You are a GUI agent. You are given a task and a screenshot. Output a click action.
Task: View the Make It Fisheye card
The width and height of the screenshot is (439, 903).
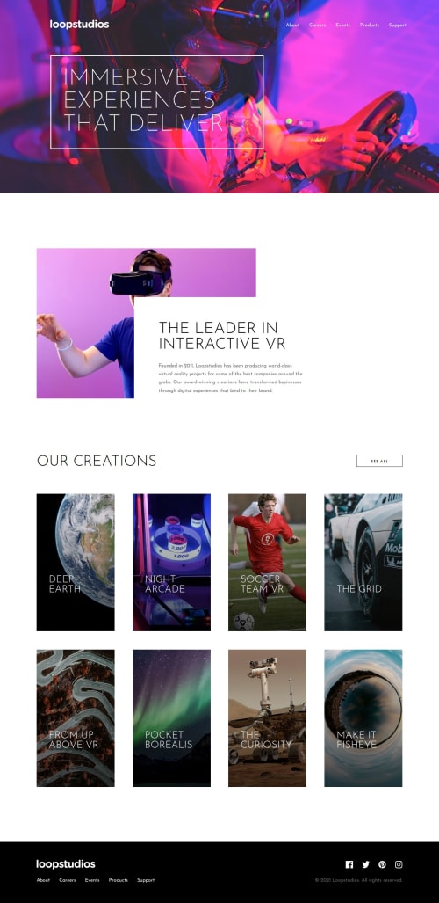coord(363,718)
